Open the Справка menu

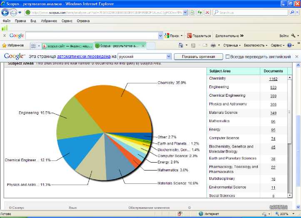click(x=83, y=21)
